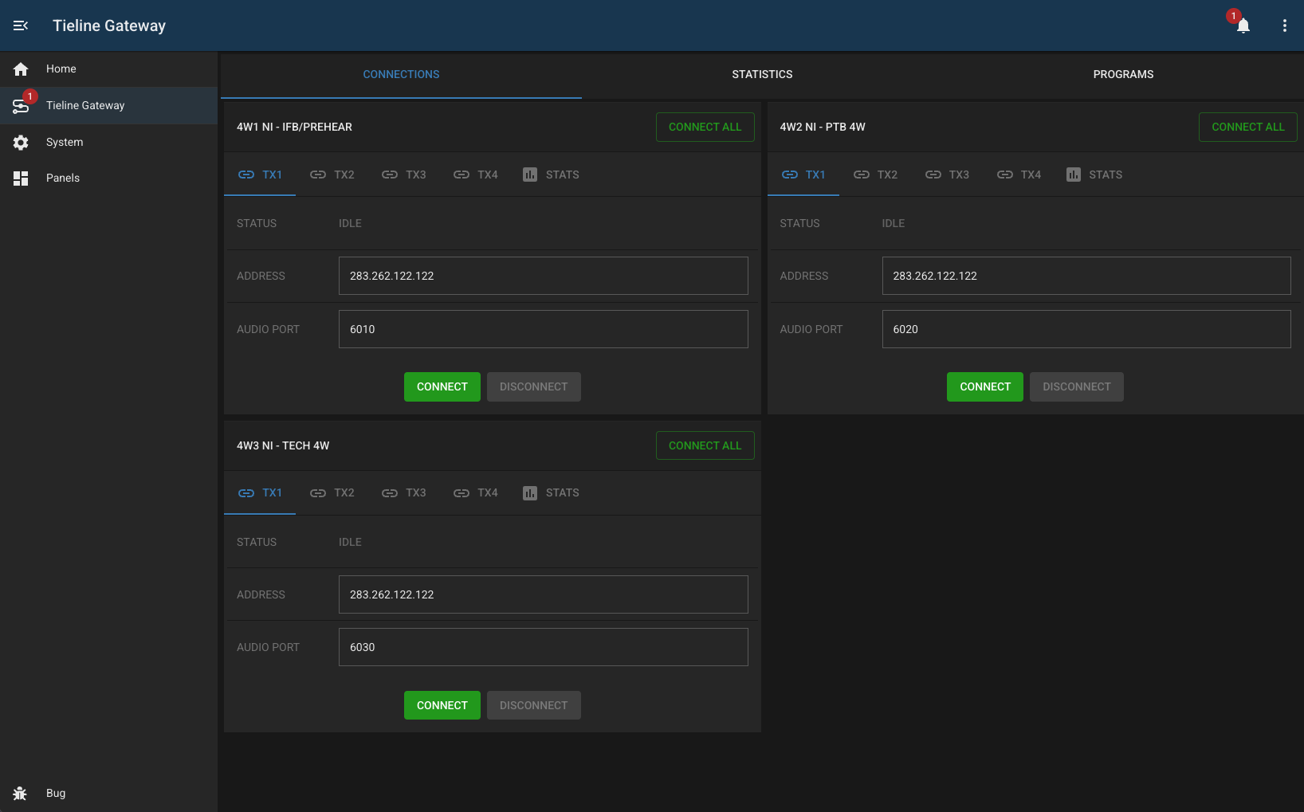Open the STATS chart icon for 4W3 NI - TECH 4W
This screenshot has width=1304, height=812.
(530, 493)
